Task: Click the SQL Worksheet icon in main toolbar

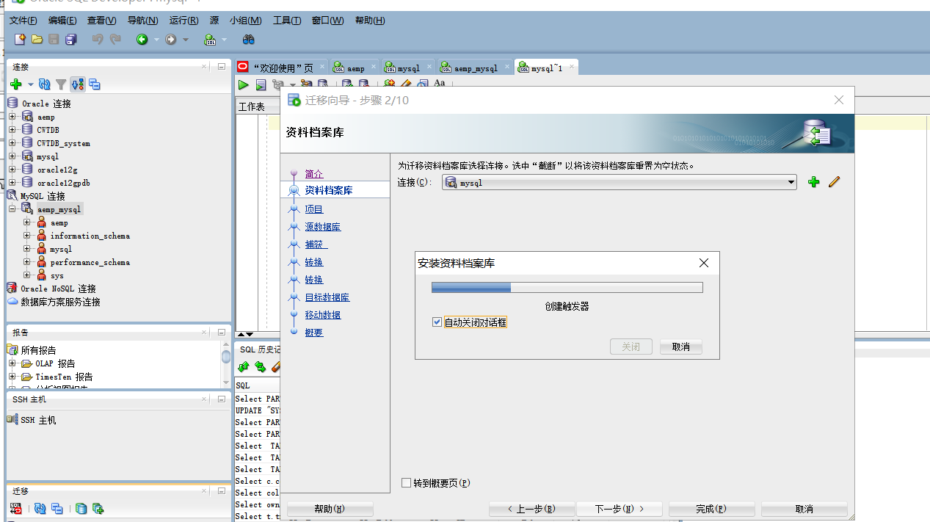Action: pos(210,39)
